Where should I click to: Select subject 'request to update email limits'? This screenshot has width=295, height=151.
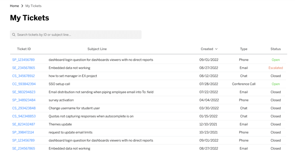click(70, 132)
